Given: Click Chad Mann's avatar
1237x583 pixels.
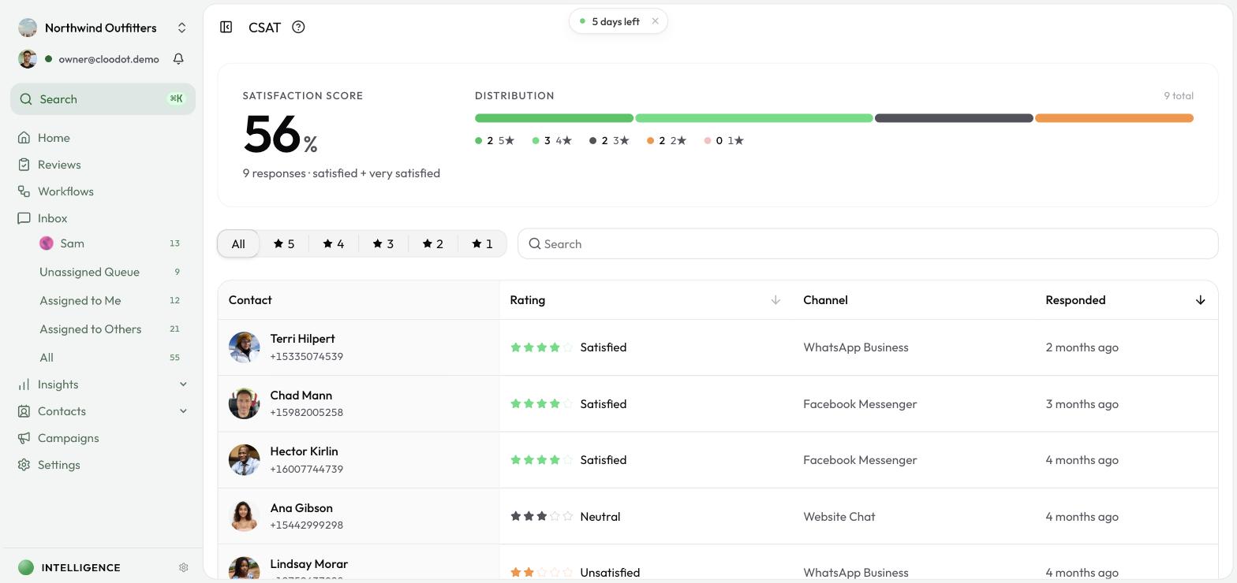Looking at the screenshot, I should pyautogui.click(x=245, y=403).
